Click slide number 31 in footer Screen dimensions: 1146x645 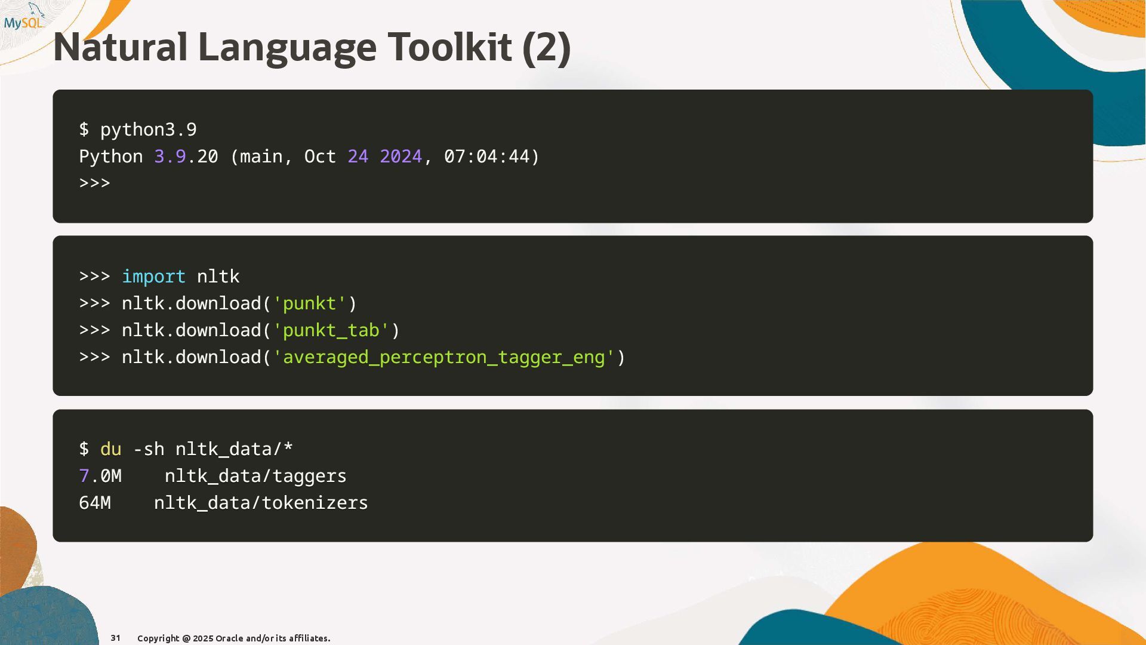[x=116, y=638]
